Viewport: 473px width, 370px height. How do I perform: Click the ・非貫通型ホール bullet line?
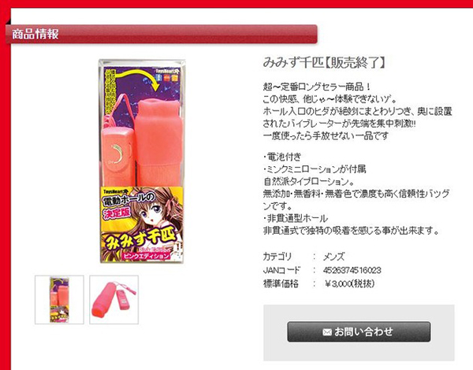click(x=296, y=218)
